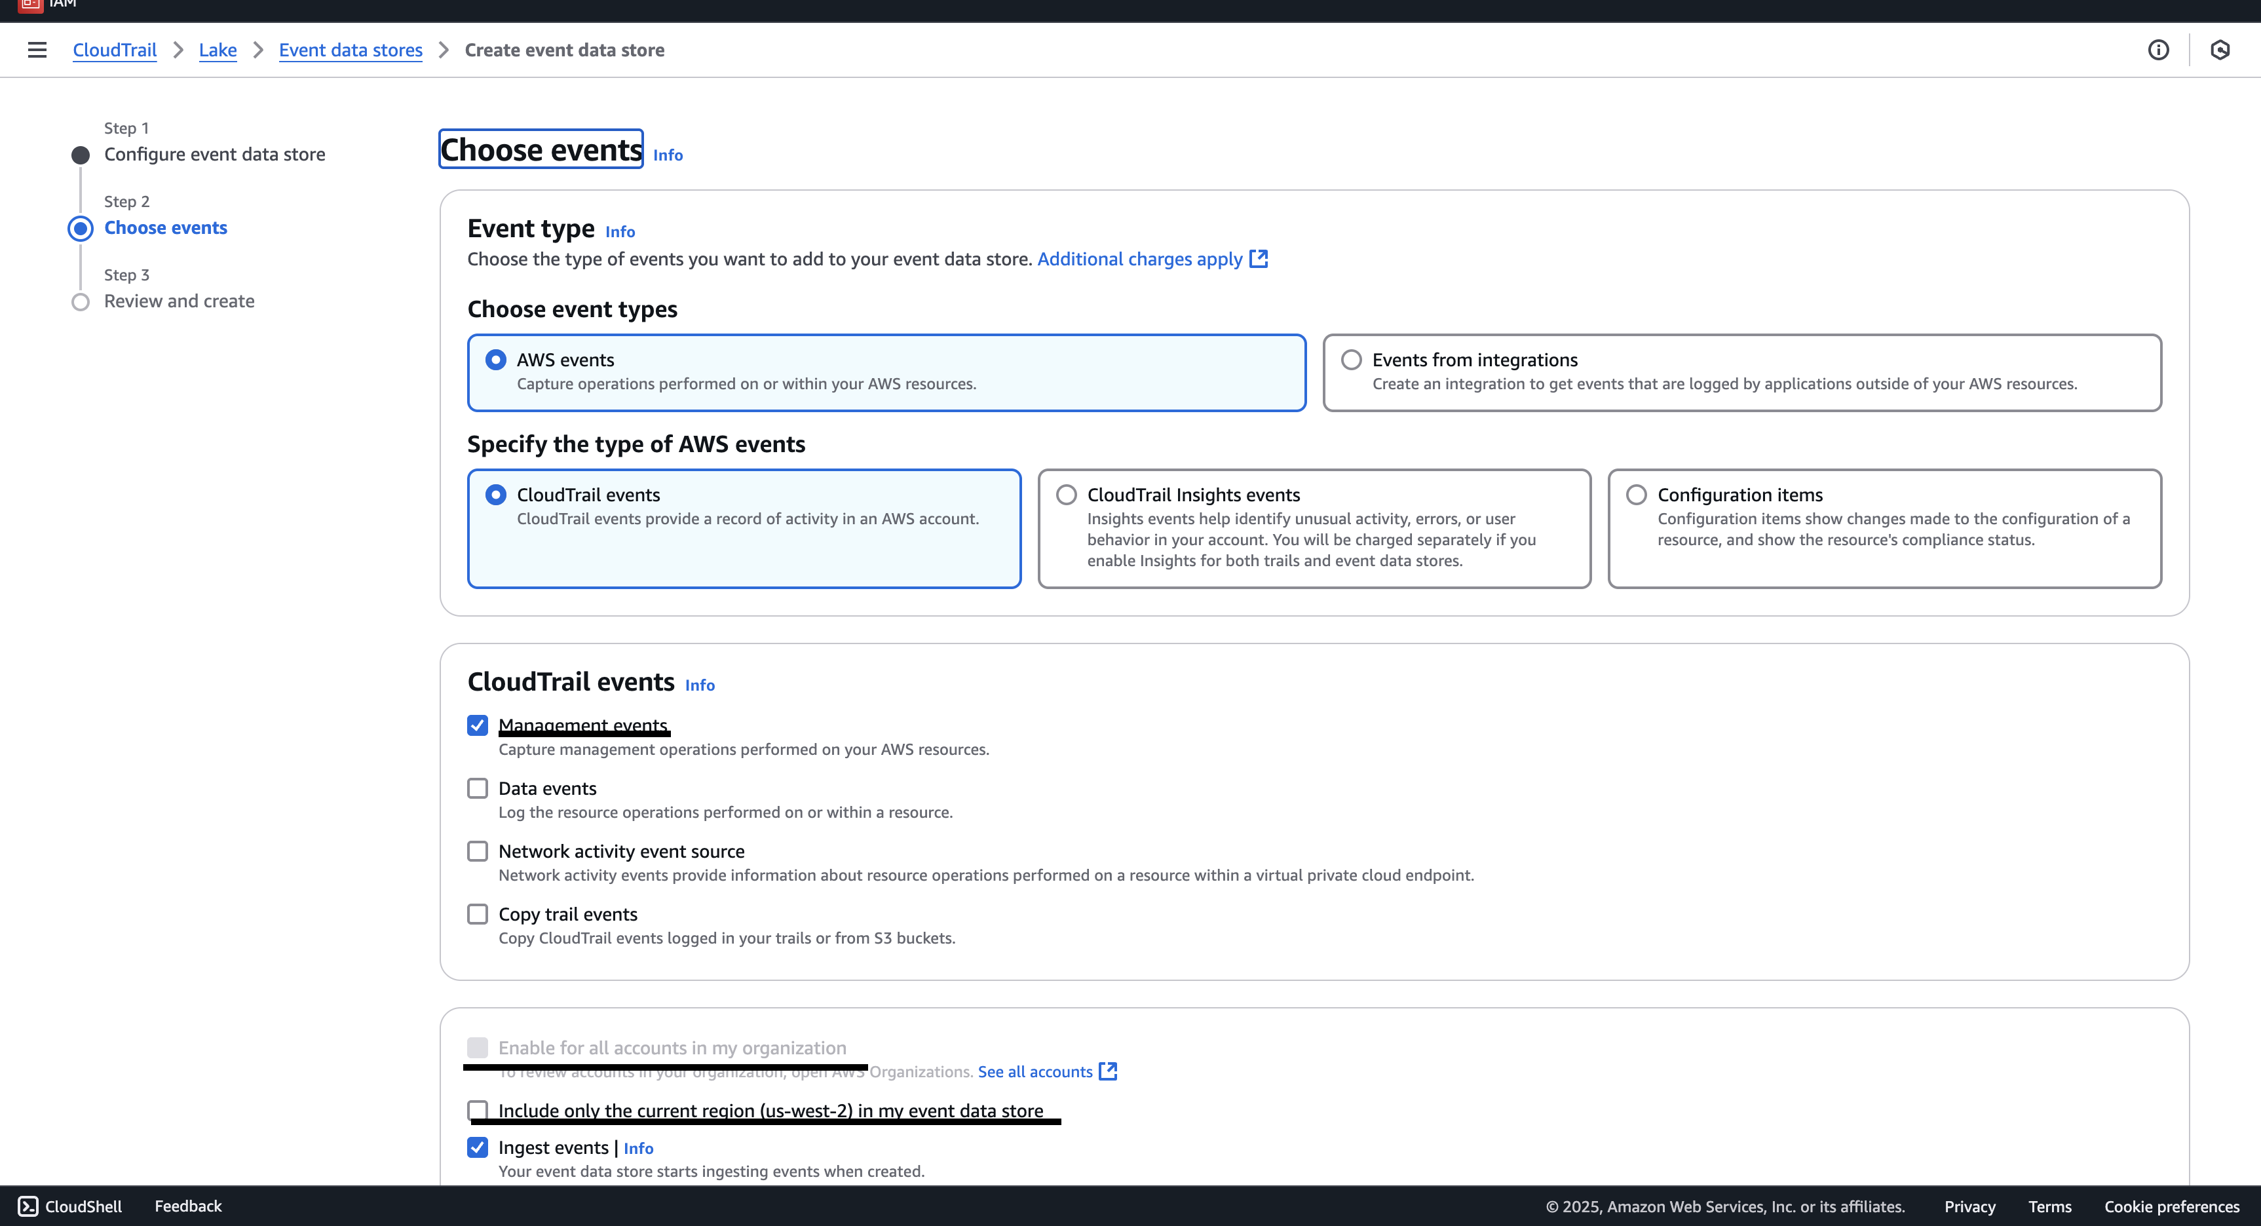Open Privacy link in footer
The width and height of the screenshot is (2261, 1226).
coord(1969,1207)
